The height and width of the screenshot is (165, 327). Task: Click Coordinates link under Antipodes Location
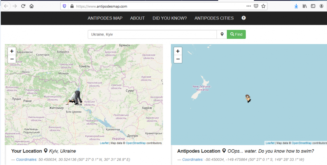coord(193,159)
